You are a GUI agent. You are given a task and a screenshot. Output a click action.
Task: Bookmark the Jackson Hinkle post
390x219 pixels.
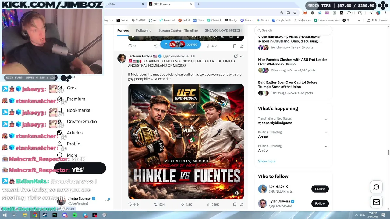[235, 204]
